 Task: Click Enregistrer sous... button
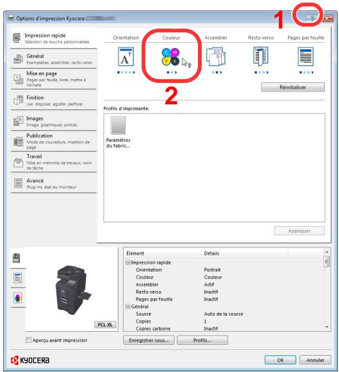point(149,340)
